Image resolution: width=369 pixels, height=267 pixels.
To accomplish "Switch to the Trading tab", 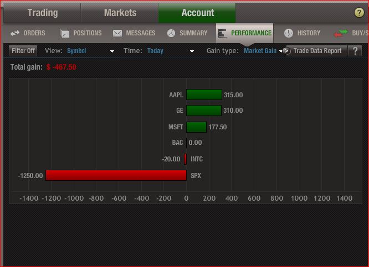I will click(x=42, y=13).
